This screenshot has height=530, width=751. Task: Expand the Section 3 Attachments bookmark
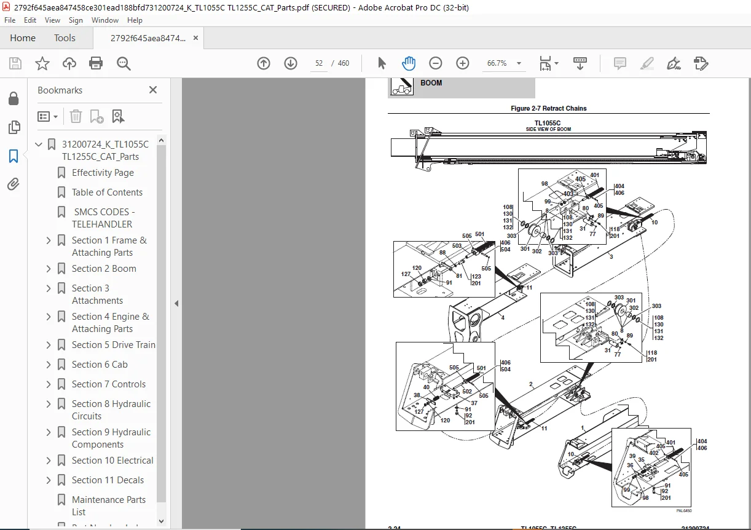tap(49, 288)
